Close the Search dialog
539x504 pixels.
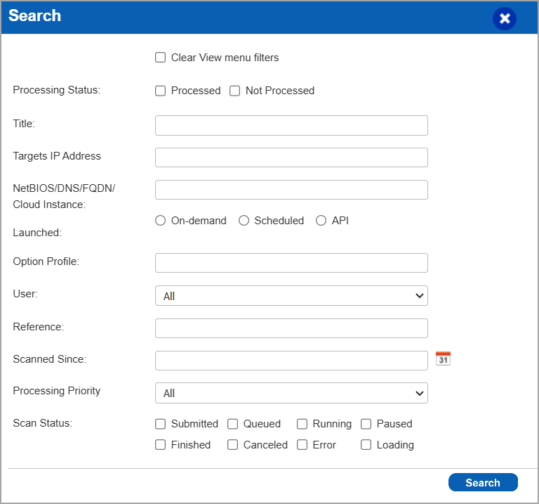(x=504, y=18)
